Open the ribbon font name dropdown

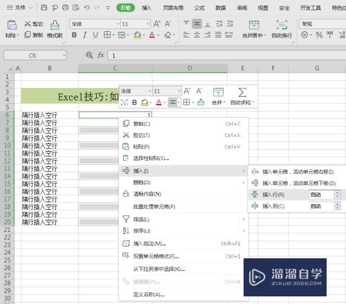pos(118,24)
